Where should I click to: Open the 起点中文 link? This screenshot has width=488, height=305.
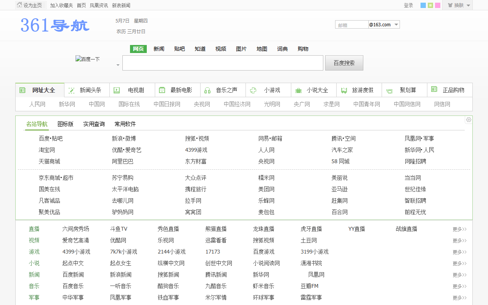click(x=73, y=263)
